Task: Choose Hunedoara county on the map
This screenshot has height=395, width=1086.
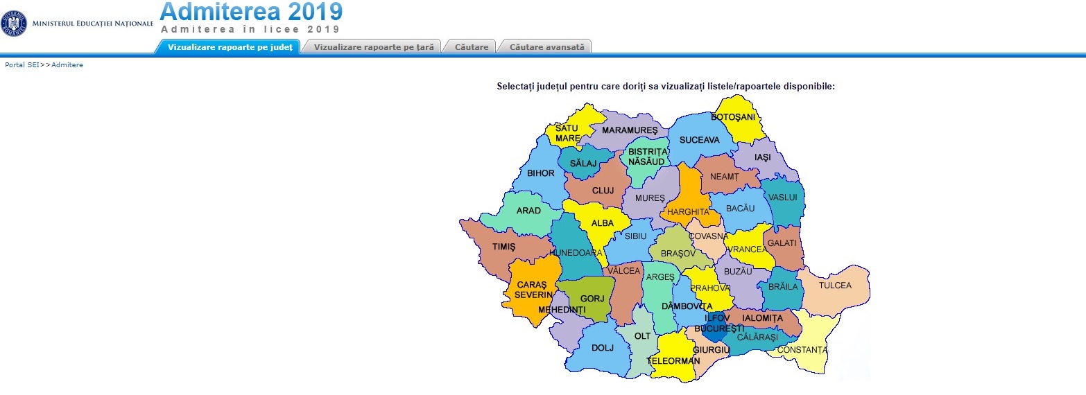Action: 576,253
